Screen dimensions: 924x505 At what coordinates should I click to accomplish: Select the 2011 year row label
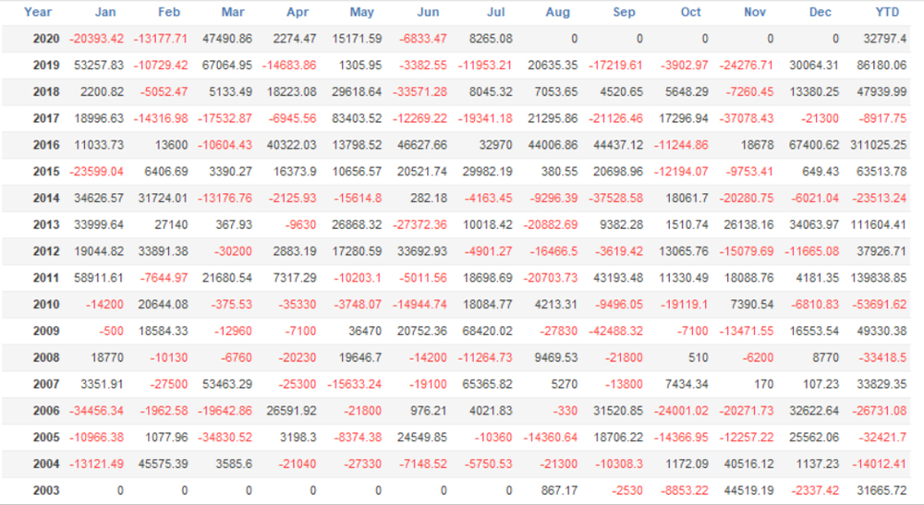[x=45, y=278]
